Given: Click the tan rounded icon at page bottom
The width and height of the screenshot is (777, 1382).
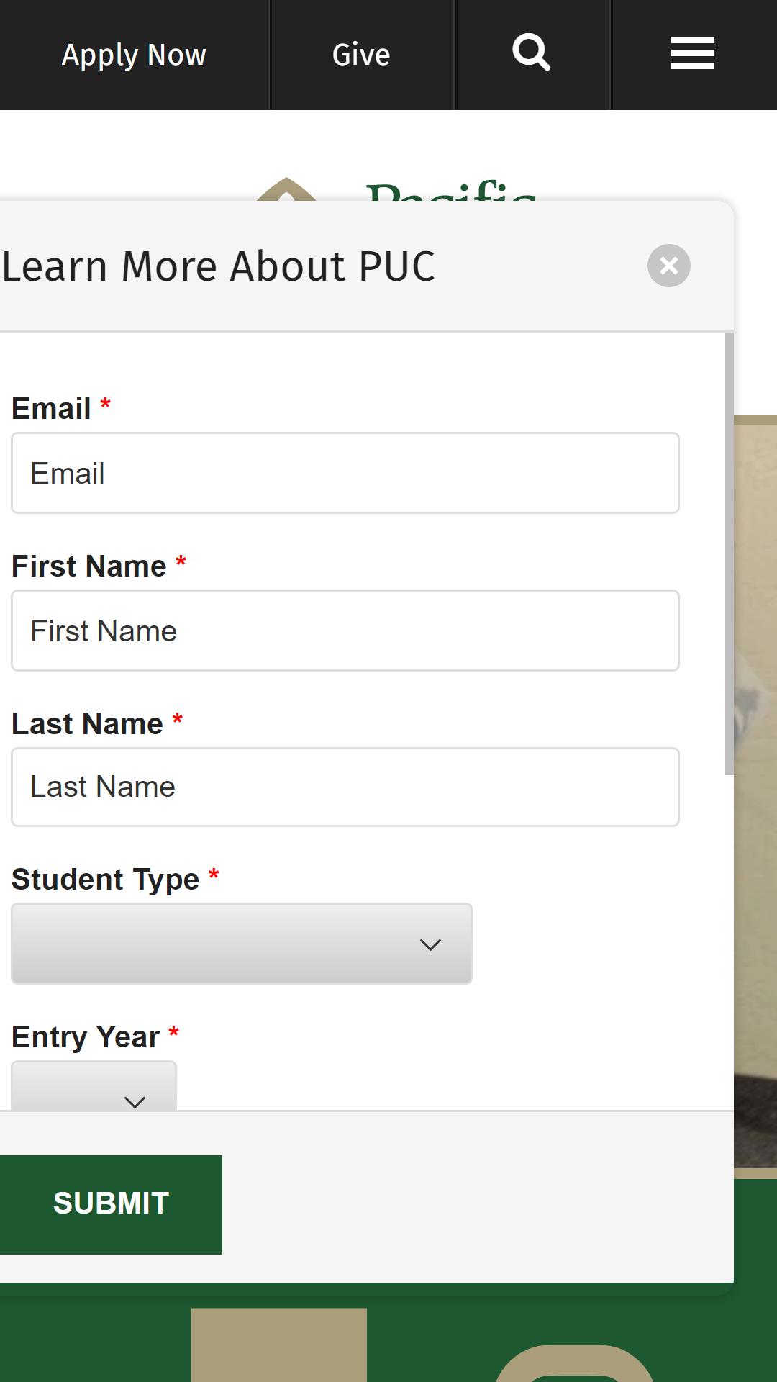Looking at the screenshot, I should coord(574,1363).
